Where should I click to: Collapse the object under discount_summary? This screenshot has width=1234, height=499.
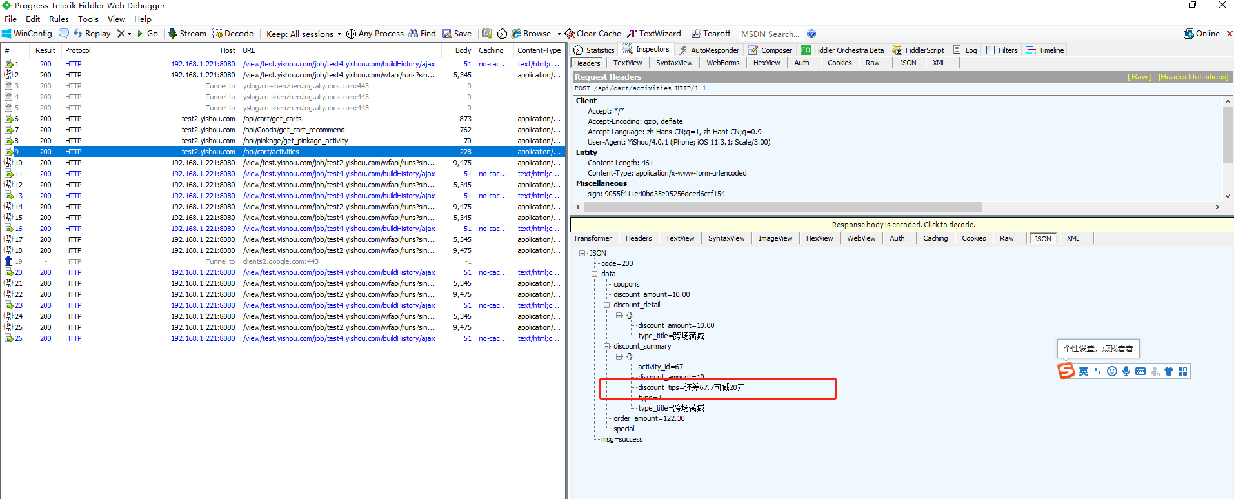pos(619,356)
